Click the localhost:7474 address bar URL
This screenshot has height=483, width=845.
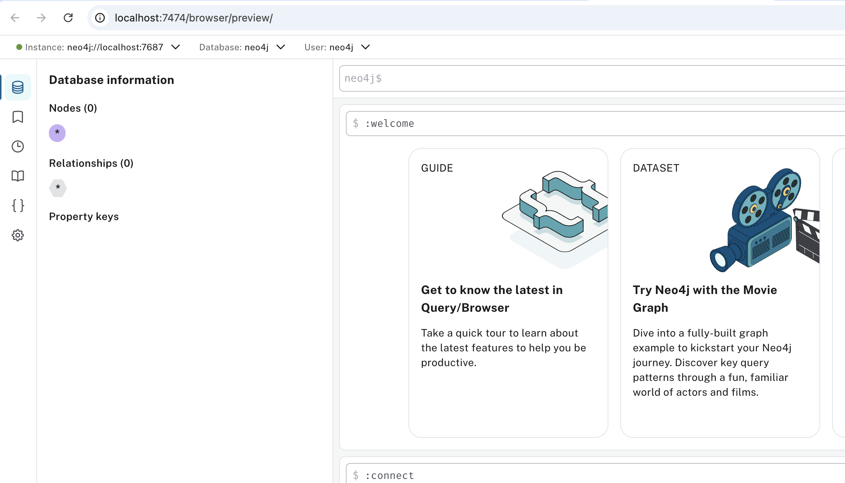[194, 18]
